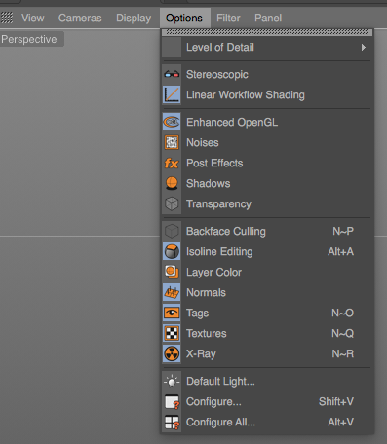The width and height of the screenshot is (387, 444).
Task: Open the Filter menu in viewport bar
Action: (228, 18)
